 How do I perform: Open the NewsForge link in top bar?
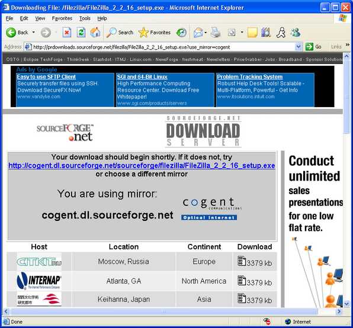167,59
